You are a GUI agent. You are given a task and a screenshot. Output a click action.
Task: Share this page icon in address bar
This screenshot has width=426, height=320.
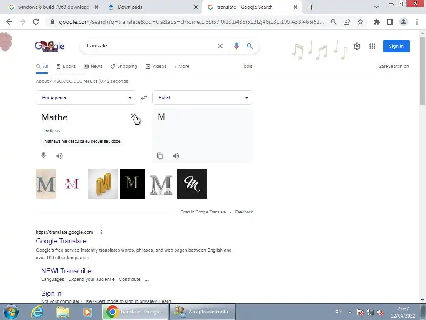point(347,22)
